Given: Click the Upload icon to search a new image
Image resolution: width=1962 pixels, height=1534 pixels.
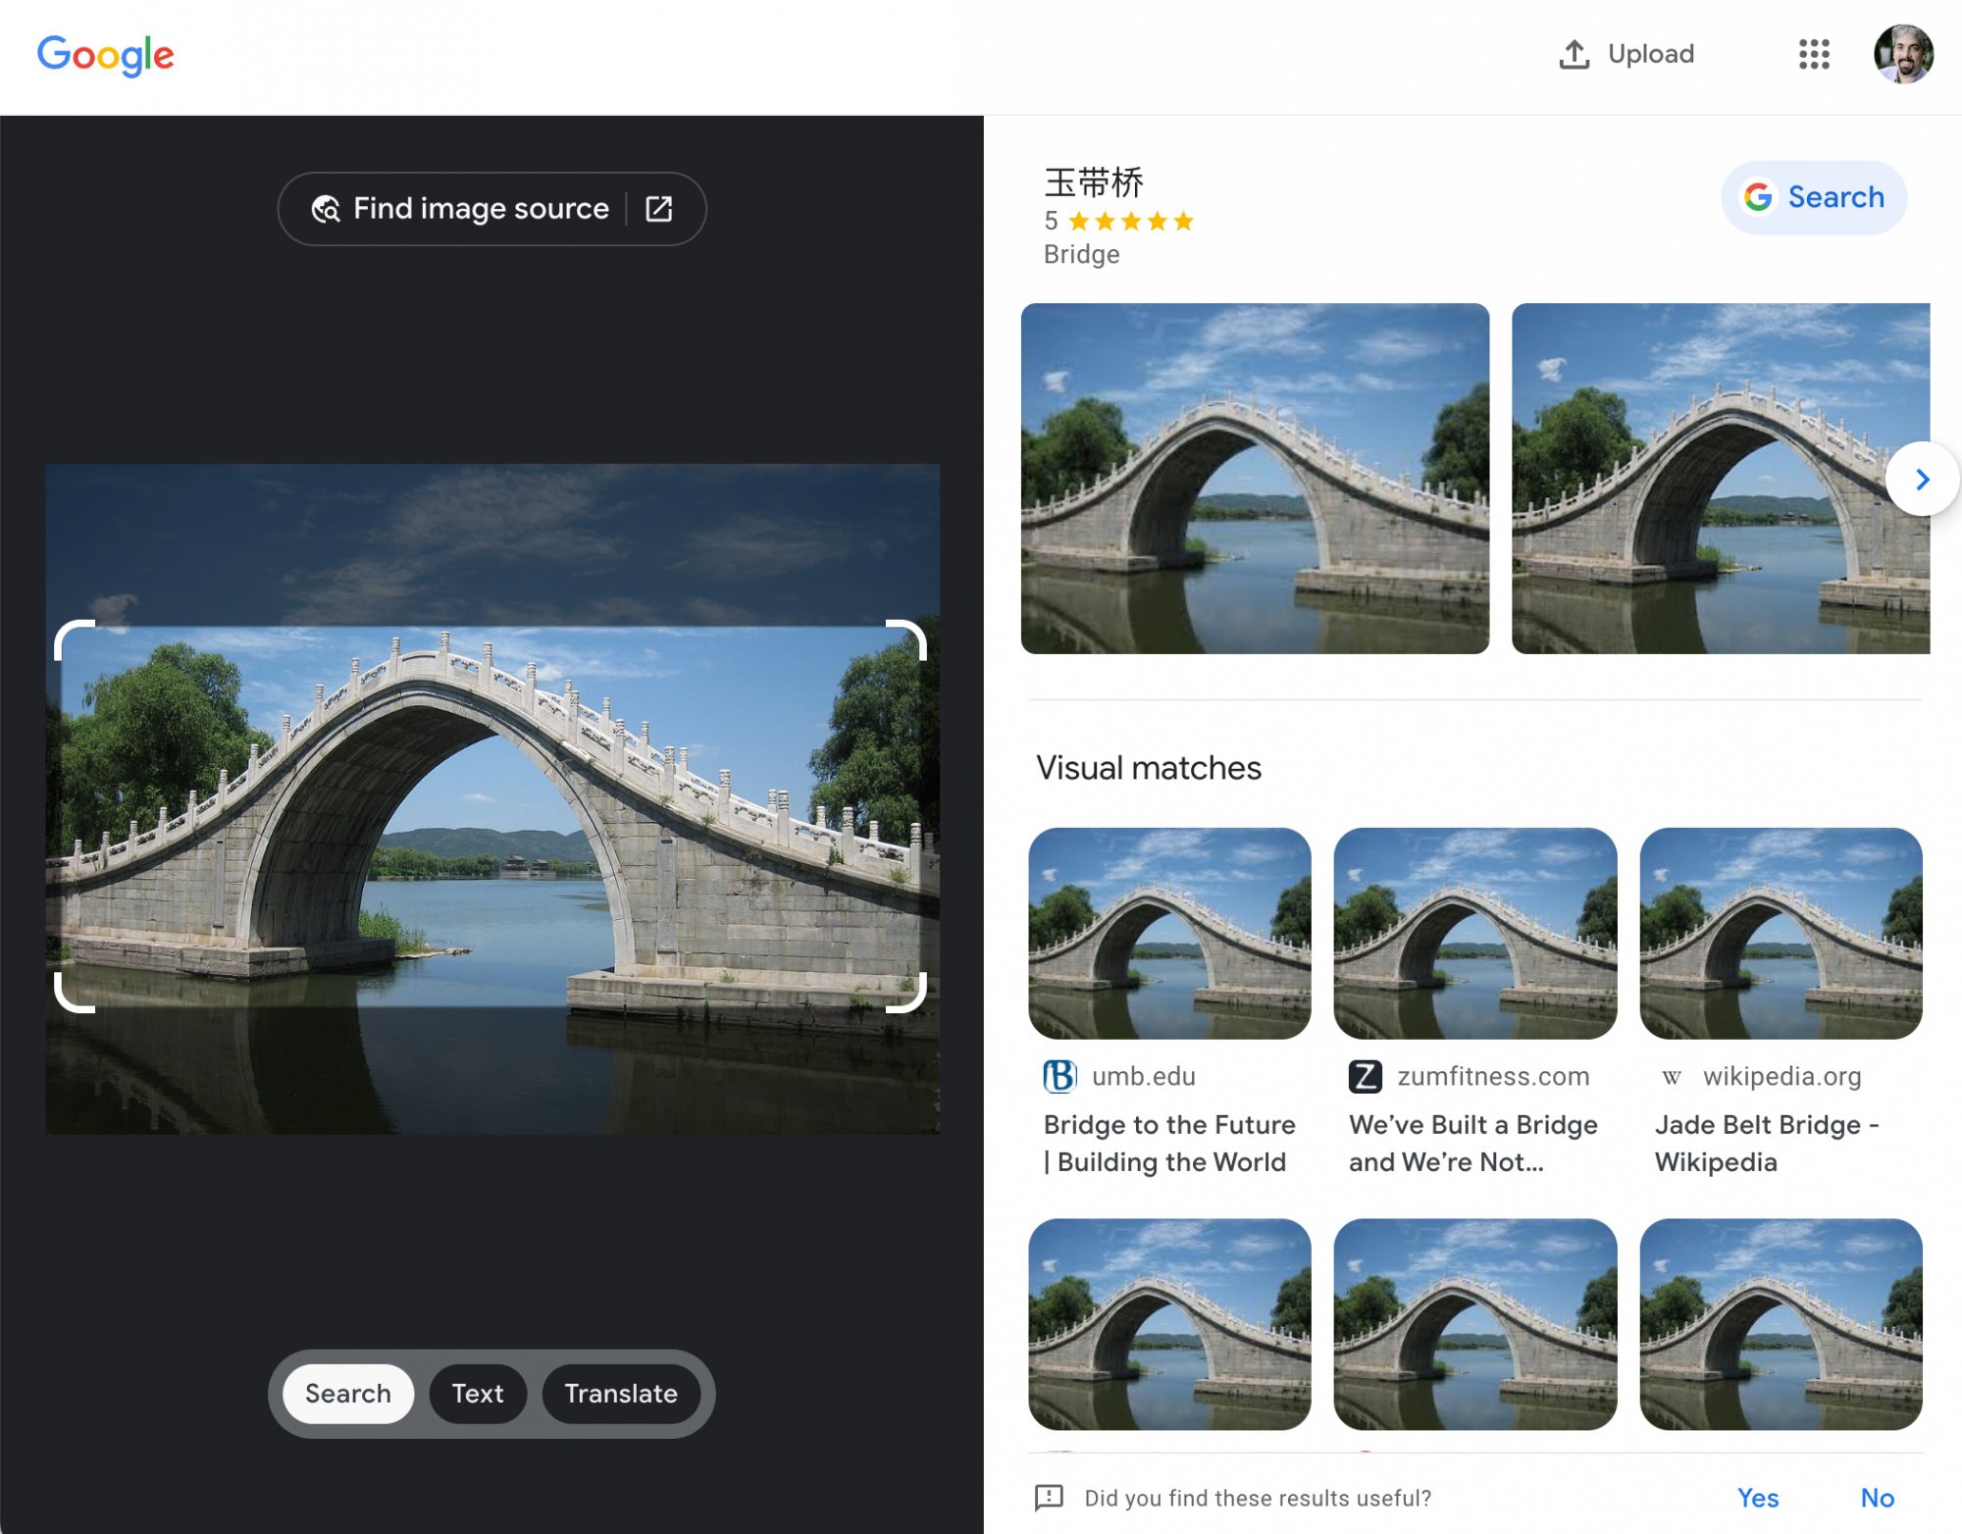Looking at the screenshot, I should (1575, 54).
